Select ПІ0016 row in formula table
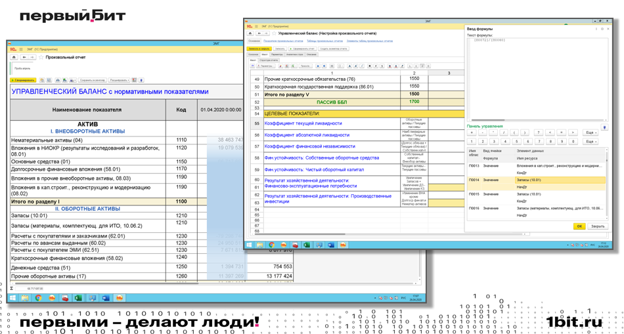This screenshot has width=624, height=334. point(537,211)
